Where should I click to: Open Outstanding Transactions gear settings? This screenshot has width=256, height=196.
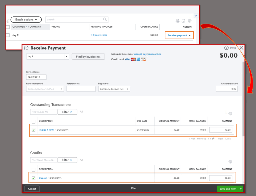pos(230,113)
